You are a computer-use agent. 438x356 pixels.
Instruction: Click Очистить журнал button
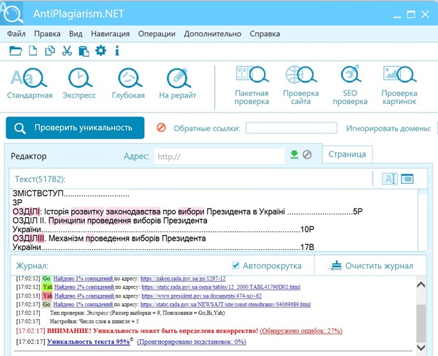pos(371,266)
